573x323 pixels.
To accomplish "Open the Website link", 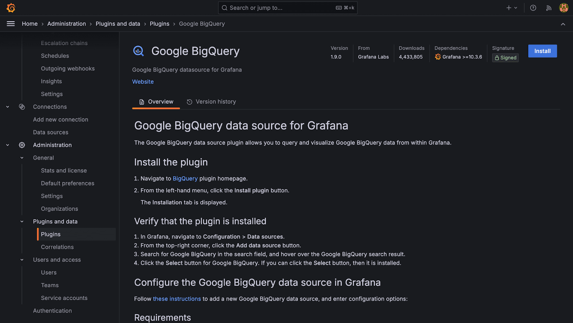I will coord(143,82).
